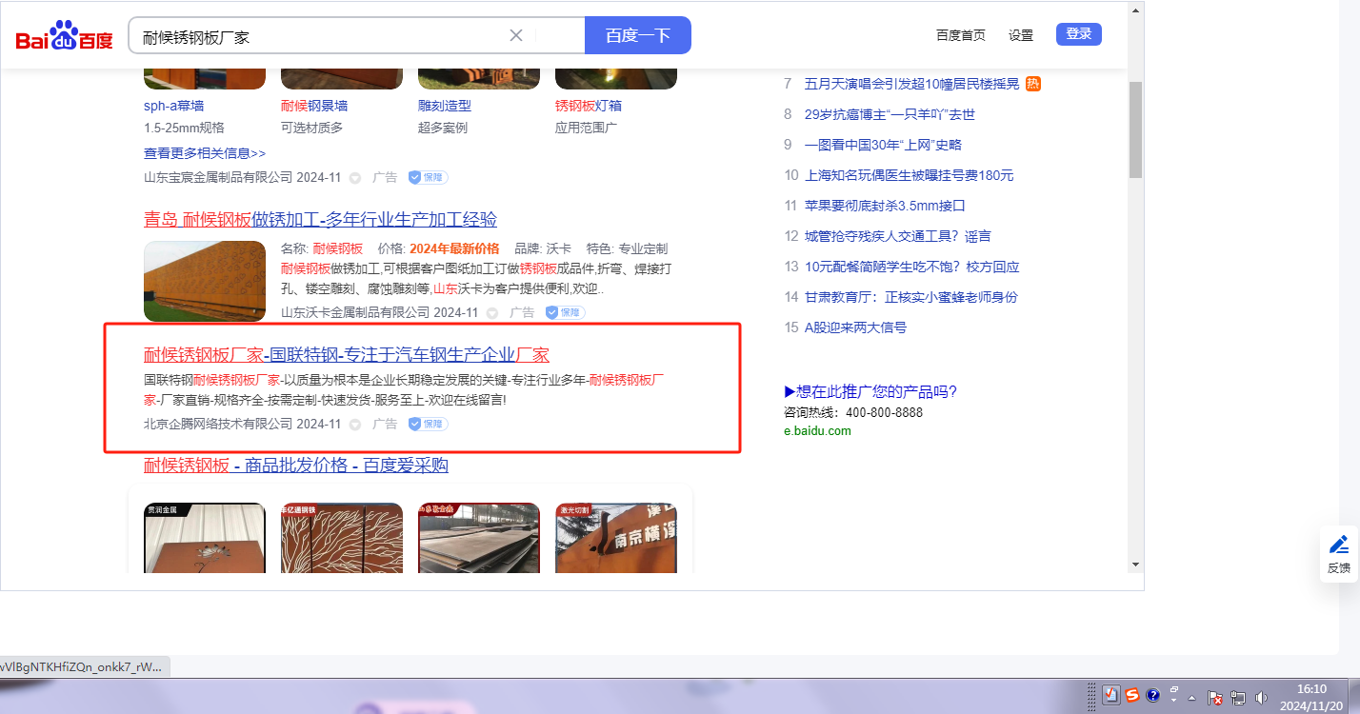Open hot search 10元配餐简陋学生吃不饱？校方回应
Image resolution: width=1360 pixels, height=714 pixels.
[x=912, y=267]
